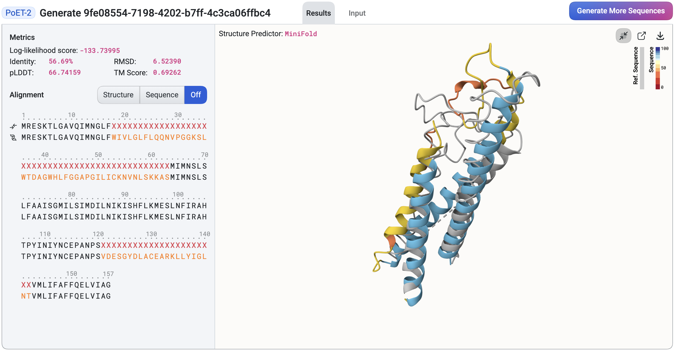Enable Structure alignment coloring
Image resolution: width=674 pixels, height=351 pixels.
[118, 95]
